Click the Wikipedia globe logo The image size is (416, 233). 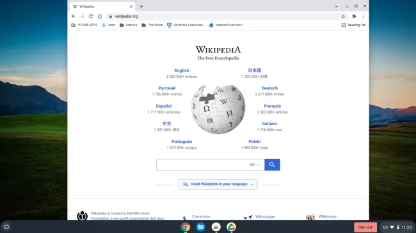pyautogui.click(x=218, y=109)
